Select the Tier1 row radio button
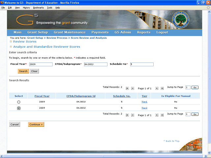Screen dimensions: 211x158 click(19, 102)
